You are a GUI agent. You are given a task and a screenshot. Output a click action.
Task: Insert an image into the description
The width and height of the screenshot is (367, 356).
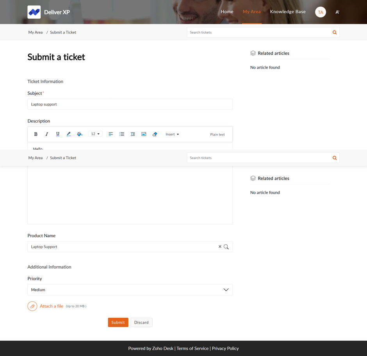pos(144,134)
